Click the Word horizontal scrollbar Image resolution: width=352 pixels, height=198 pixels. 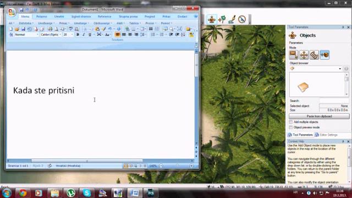point(87,161)
